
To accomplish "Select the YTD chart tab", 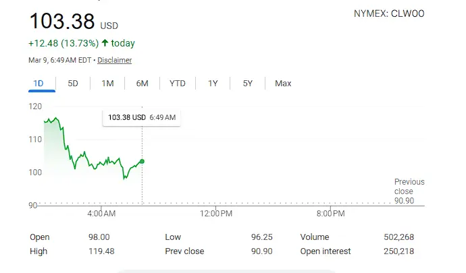I will tap(177, 84).
